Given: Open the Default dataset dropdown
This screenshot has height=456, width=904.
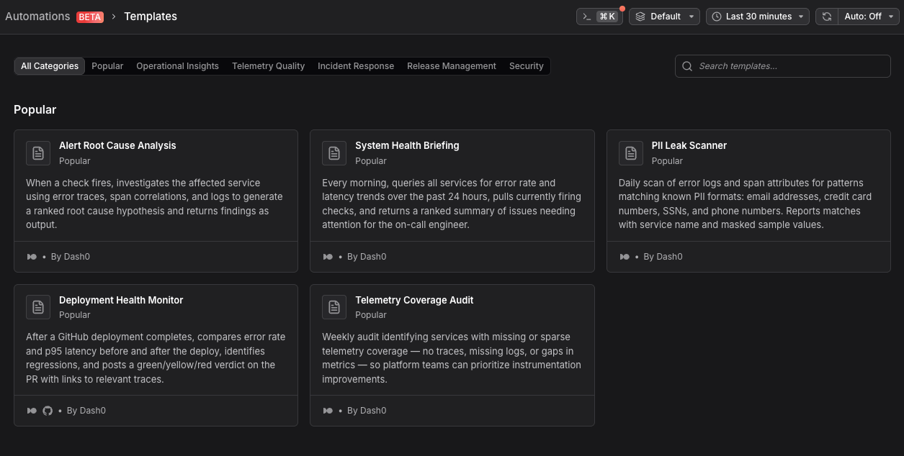Looking at the screenshot, I should click(664, 17).
